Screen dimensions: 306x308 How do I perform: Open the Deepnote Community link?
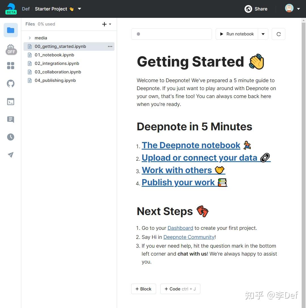[189, 237]
